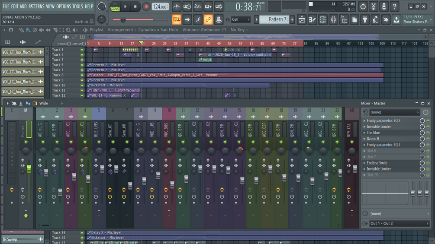Open the Mixer window icon
The width and height of the screenshot is (435, 244).
333,19
